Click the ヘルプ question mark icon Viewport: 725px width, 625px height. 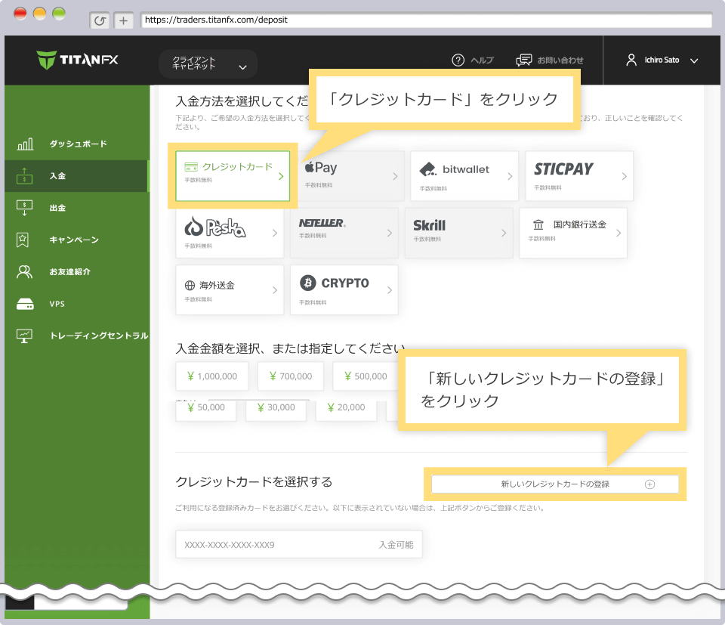point(458,60)
